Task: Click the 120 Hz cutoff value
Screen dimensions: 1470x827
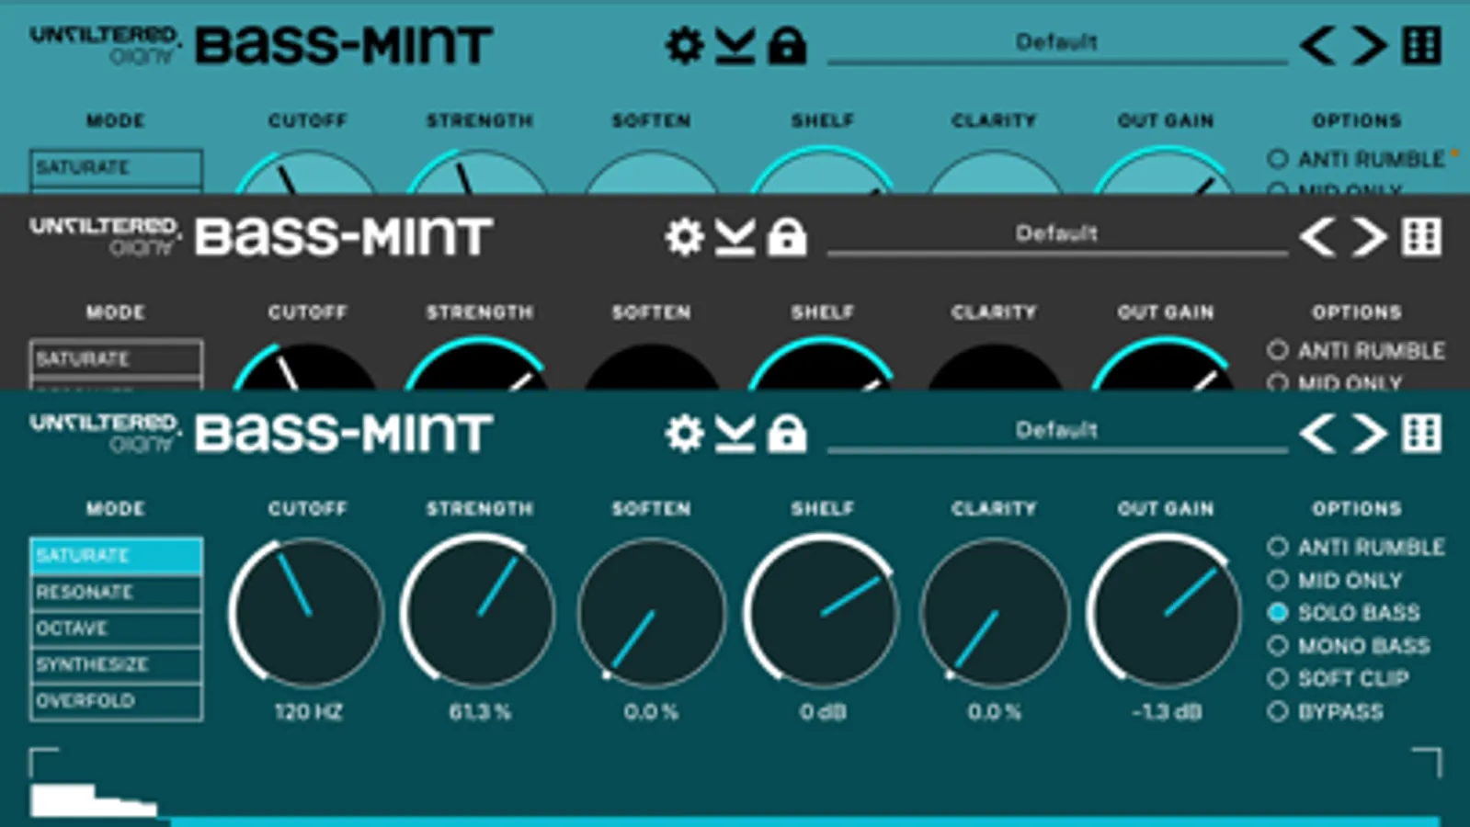Action: [x=308, y=711]
